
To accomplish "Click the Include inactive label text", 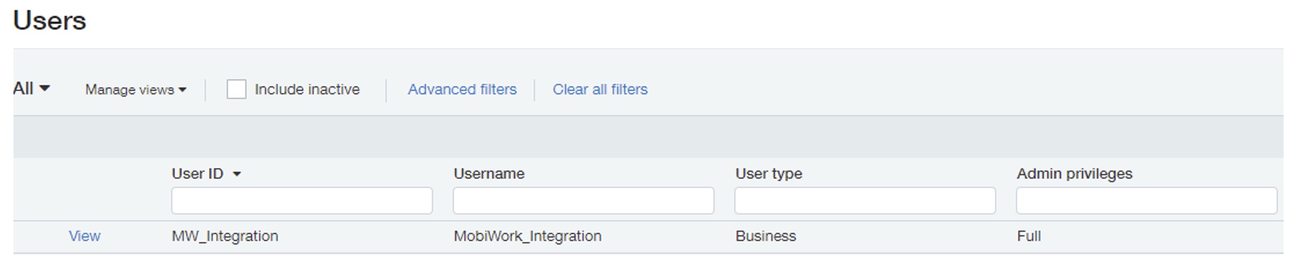I will click(307, 89).
